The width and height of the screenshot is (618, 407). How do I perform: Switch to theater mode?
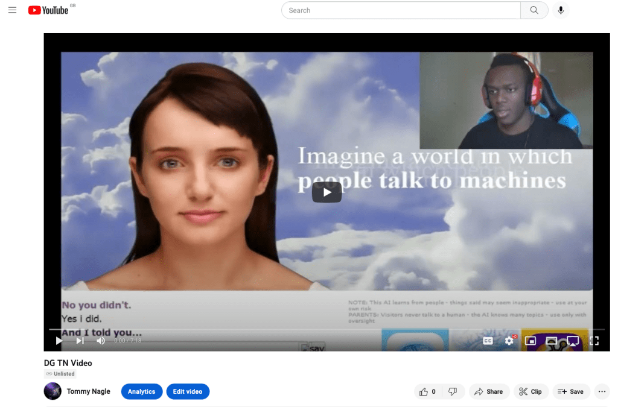552,341
